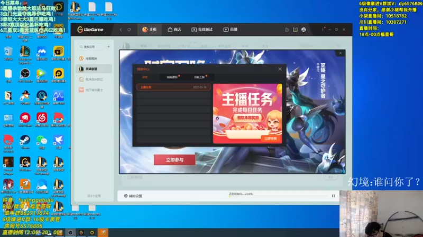This screenshot has width=423, height=237.
Task: Click 立即查看 on the streamer task banner
Action: pos(271,139)
